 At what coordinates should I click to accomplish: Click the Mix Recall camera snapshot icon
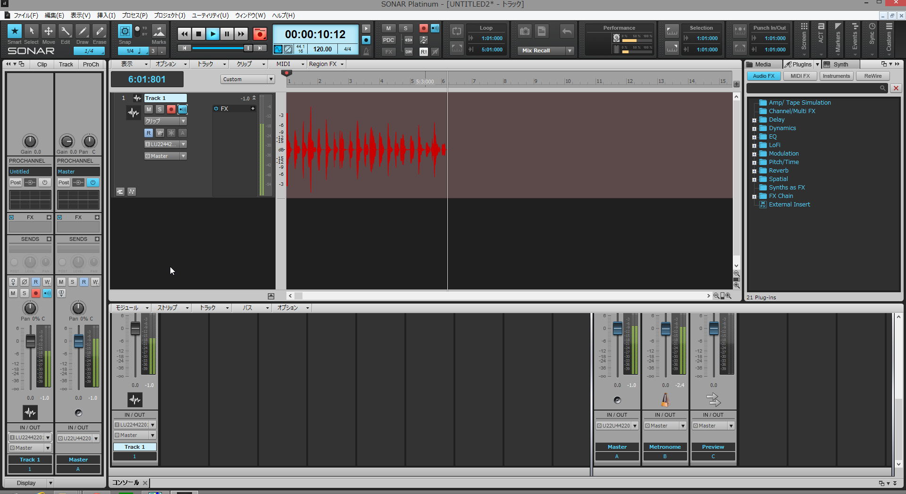[525, 32]
